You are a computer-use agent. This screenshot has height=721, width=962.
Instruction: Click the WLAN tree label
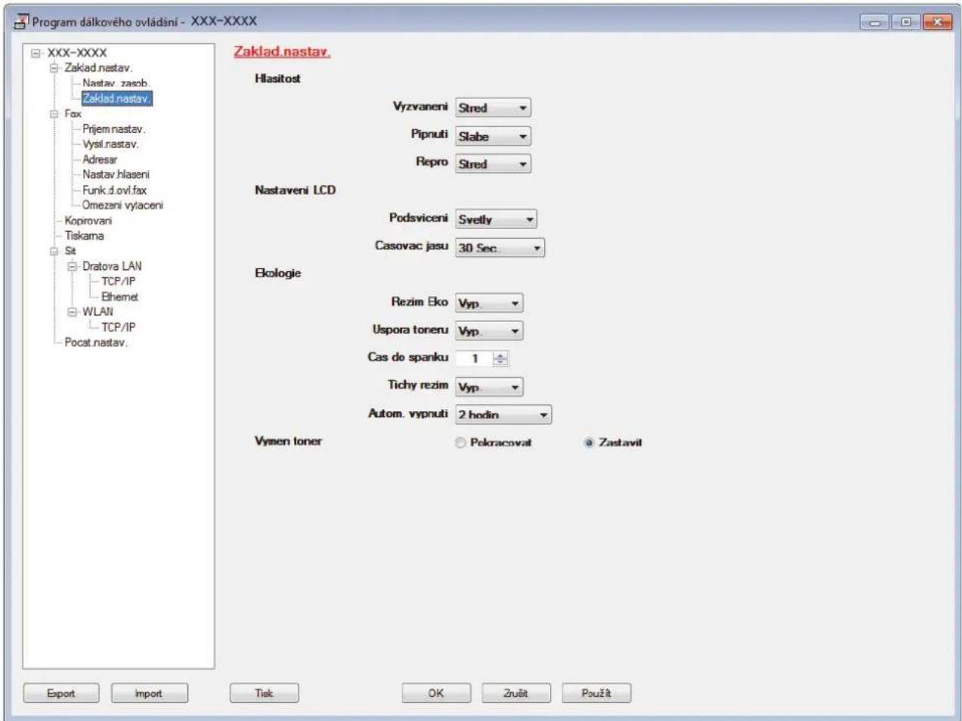tap(97, 311)
